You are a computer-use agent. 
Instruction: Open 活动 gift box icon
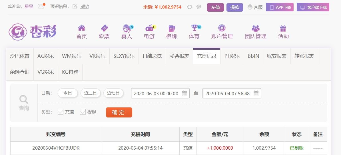coord(283,28)
